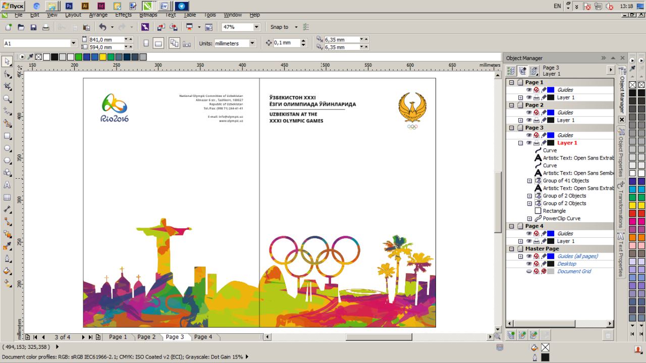The image size is (646, 363).
Task: Select the Dimension tool
Action: pos(7,210)
